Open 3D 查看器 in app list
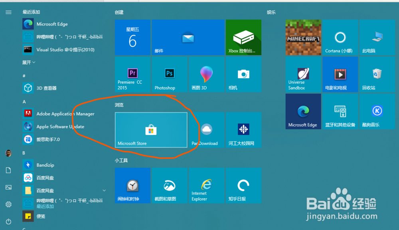This screenshot has height=230, width=399. (64, 88)
